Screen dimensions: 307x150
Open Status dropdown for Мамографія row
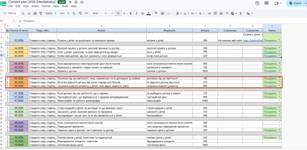click(x=279, y=100)
